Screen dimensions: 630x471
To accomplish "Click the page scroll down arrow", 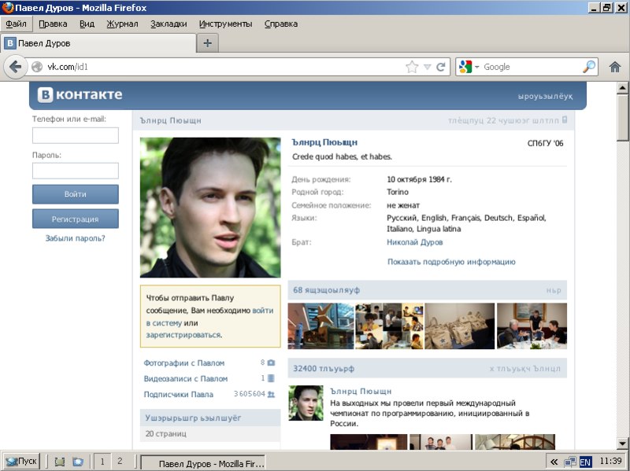I will click(622, 443).
